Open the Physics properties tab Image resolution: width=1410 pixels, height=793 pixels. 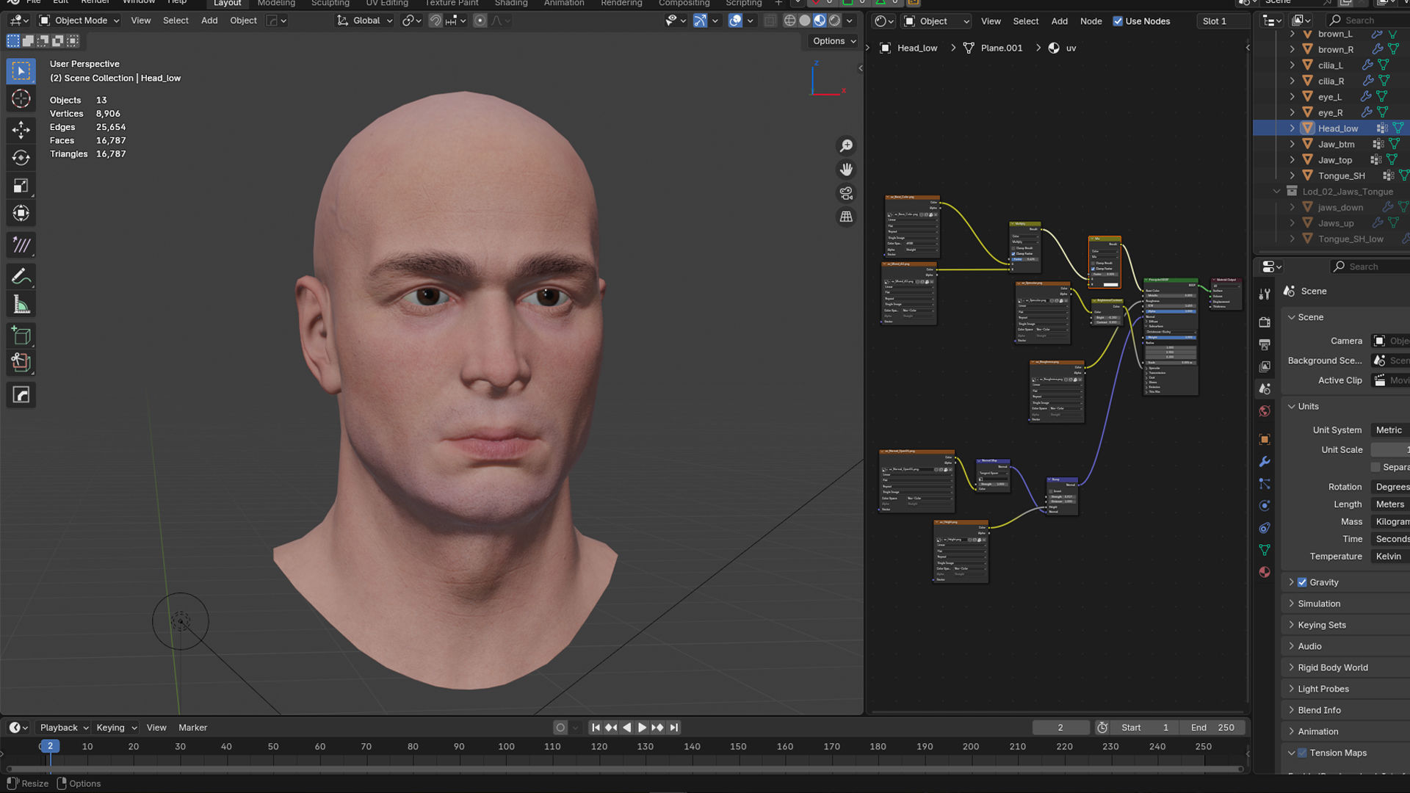[x=1265, y=506]
